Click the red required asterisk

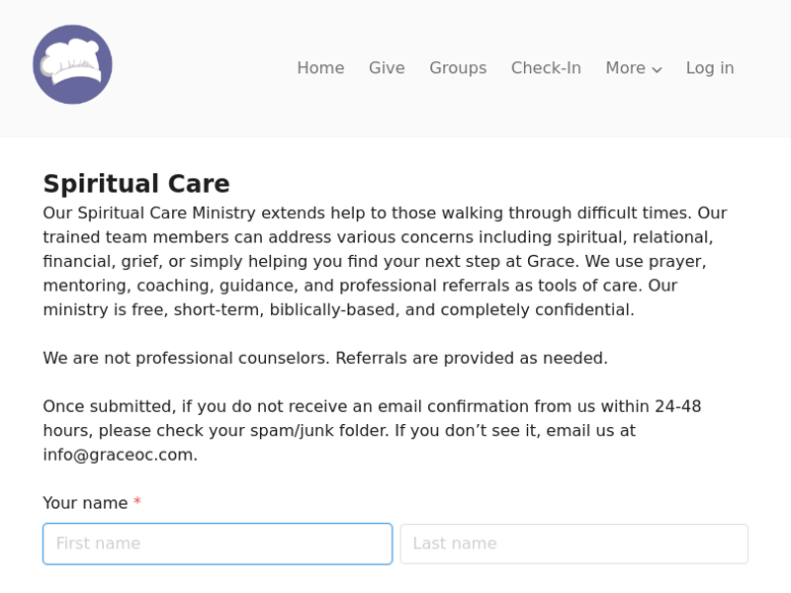coord(137,501)
